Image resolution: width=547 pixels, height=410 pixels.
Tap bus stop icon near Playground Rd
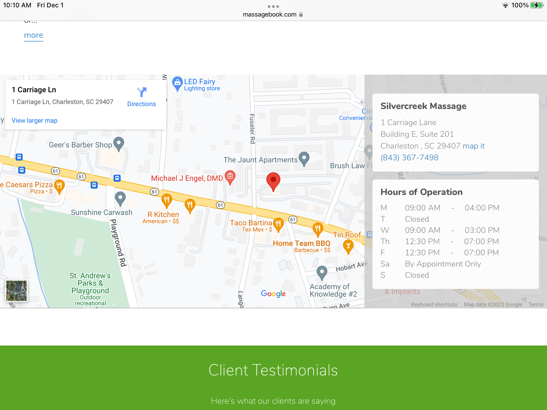117,178
